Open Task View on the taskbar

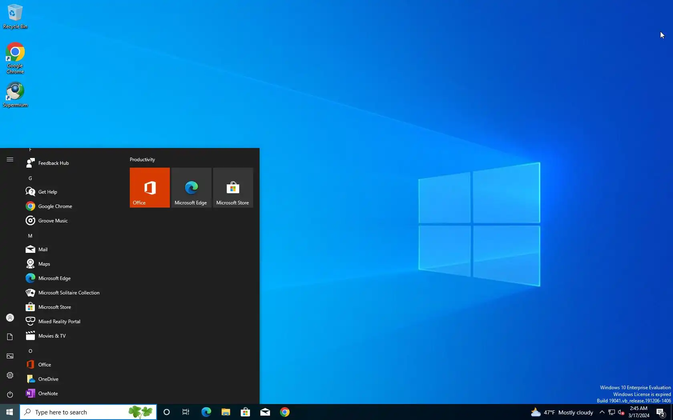(x=186, y=412)
